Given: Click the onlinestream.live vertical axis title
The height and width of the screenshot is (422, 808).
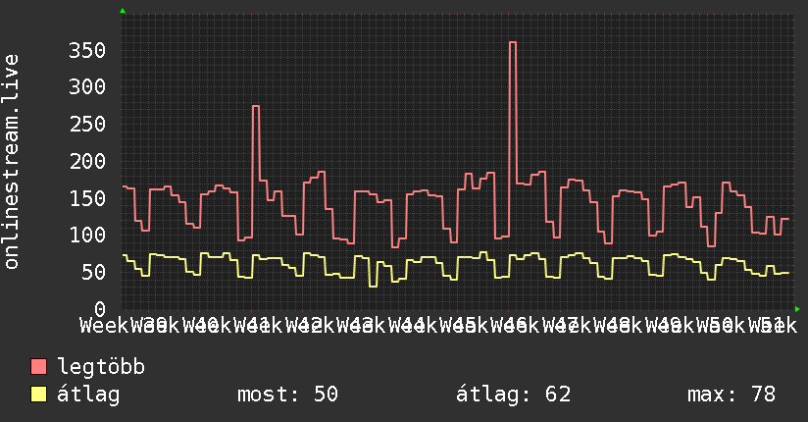Looking at the screenshot, I should [x=11, y=162].
